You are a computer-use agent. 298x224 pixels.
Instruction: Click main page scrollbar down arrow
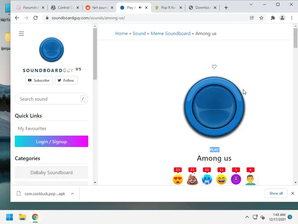[x=295, y=183]
